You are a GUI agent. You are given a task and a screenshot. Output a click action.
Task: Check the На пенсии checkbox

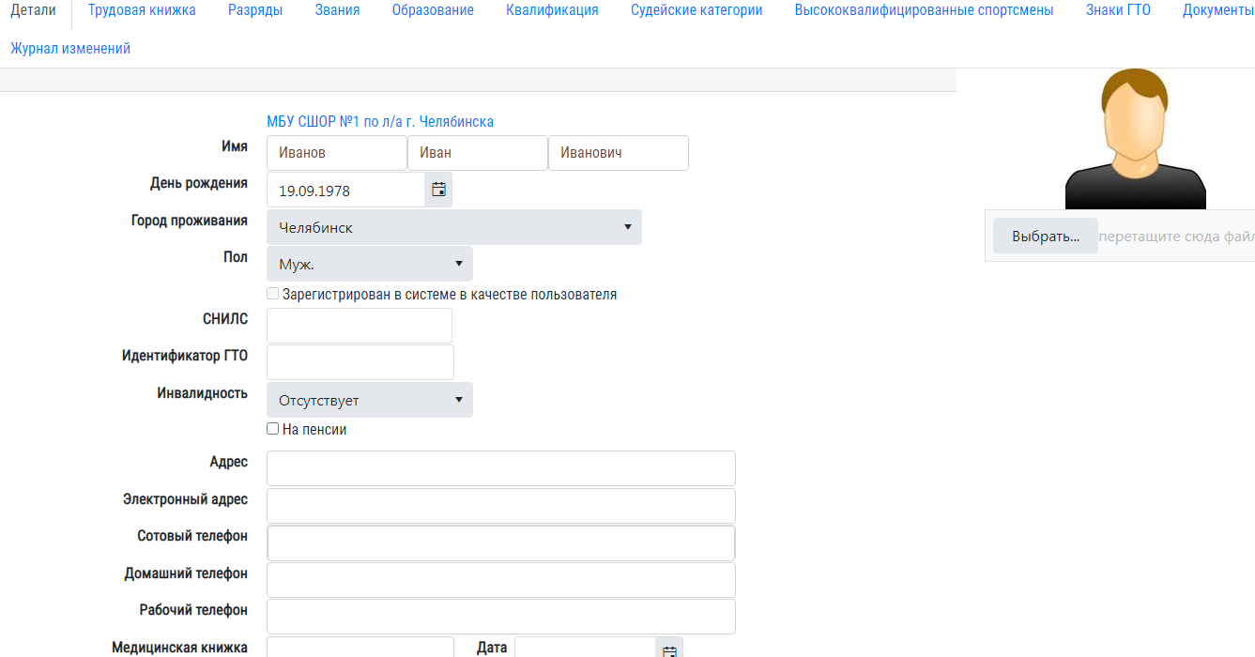[x=273, y=429]
